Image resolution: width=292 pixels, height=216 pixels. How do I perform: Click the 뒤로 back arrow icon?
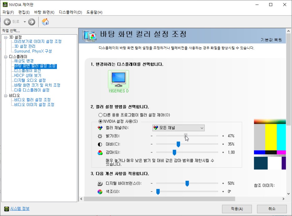pos(7,22)
